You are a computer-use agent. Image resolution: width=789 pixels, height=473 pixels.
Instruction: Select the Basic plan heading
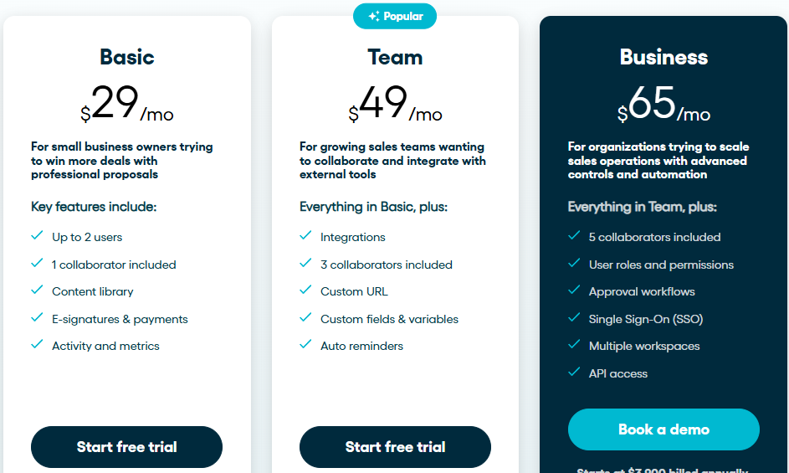coord(127,57)
